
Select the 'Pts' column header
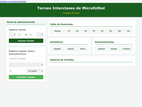tap(128, 31)
